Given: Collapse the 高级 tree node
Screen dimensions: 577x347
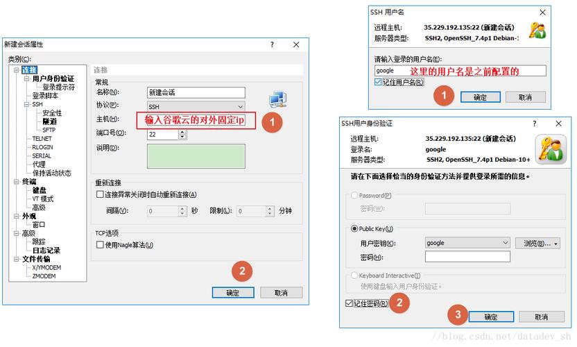Looking at the screenshot, I should [x=16, y=233].
